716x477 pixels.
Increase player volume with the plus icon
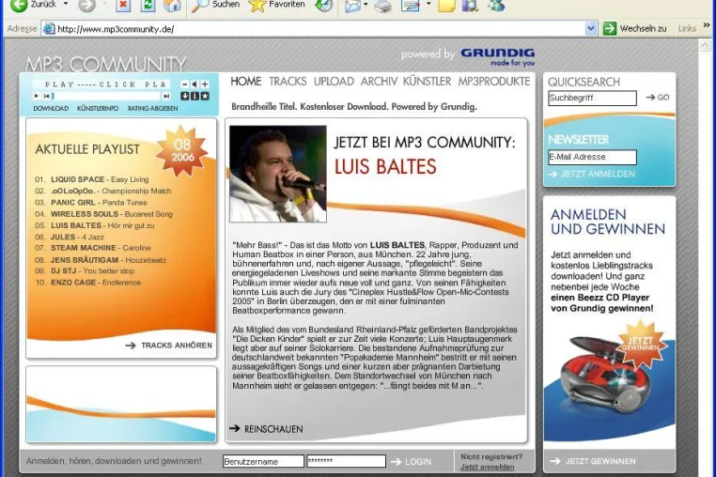click(x=205, y=85)
